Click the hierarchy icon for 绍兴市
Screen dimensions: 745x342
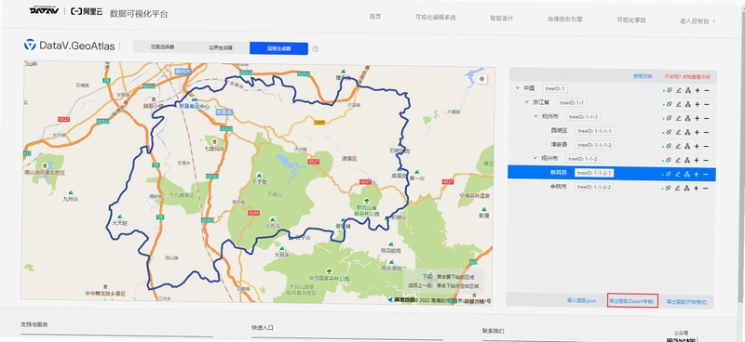click(687, 161)
